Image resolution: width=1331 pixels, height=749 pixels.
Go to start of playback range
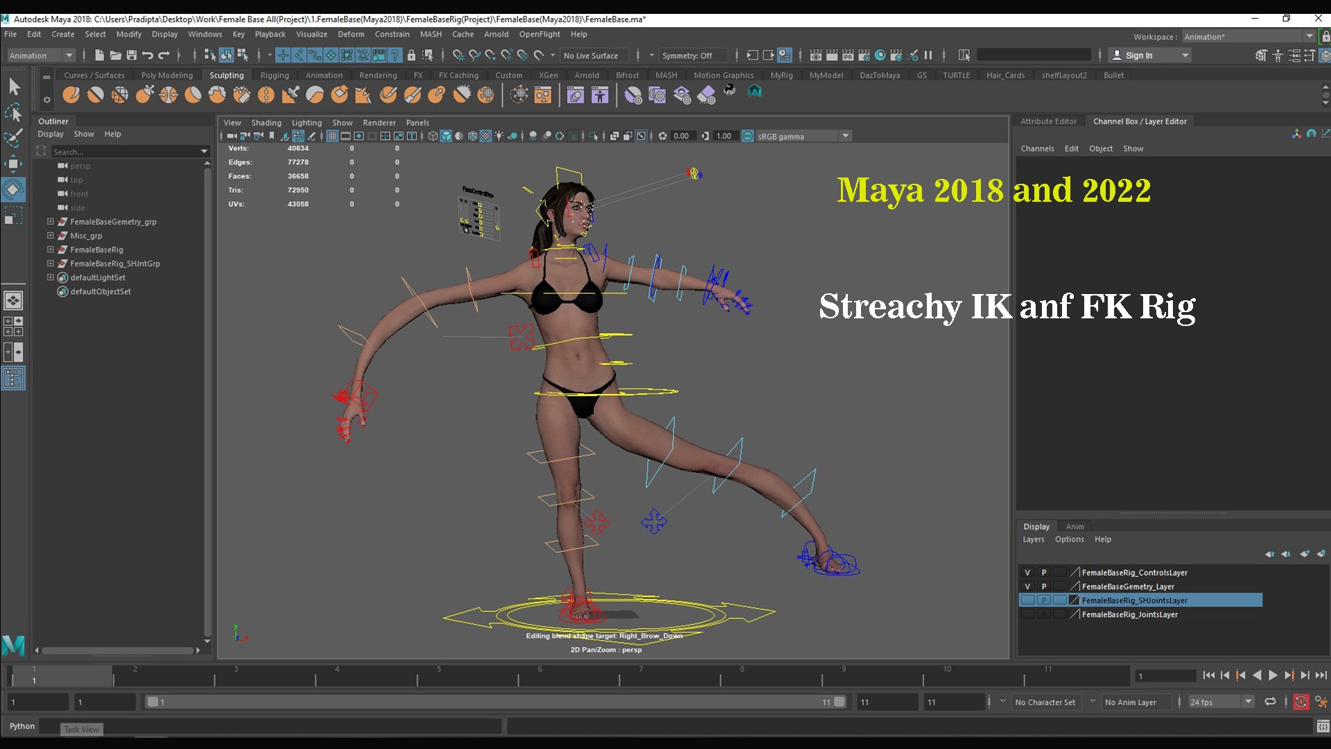[1209, 675]
